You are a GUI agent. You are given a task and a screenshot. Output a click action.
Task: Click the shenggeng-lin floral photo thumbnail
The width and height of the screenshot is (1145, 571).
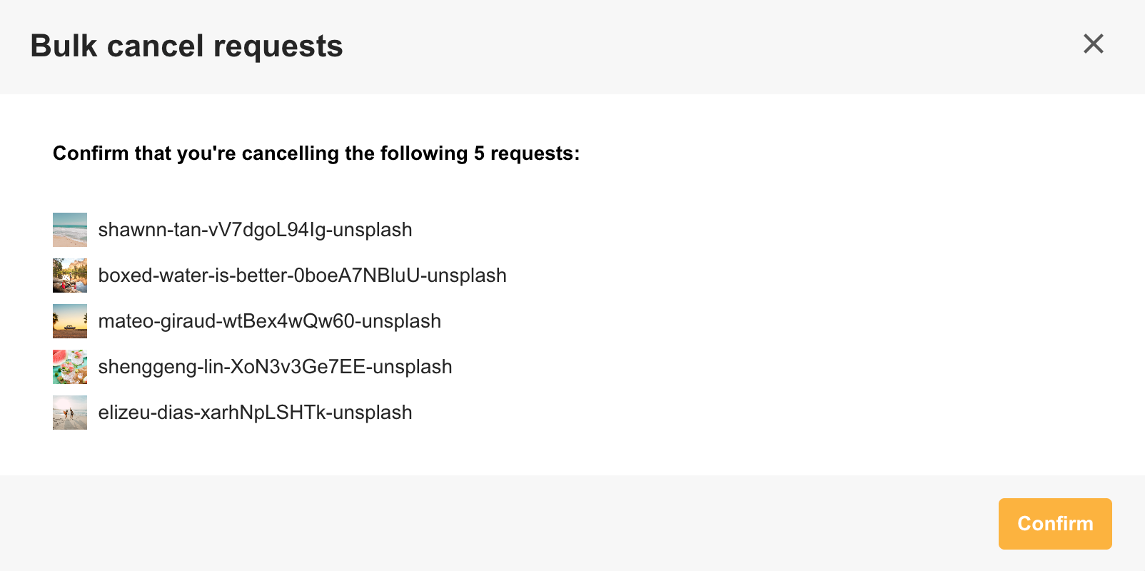[69, 367]
